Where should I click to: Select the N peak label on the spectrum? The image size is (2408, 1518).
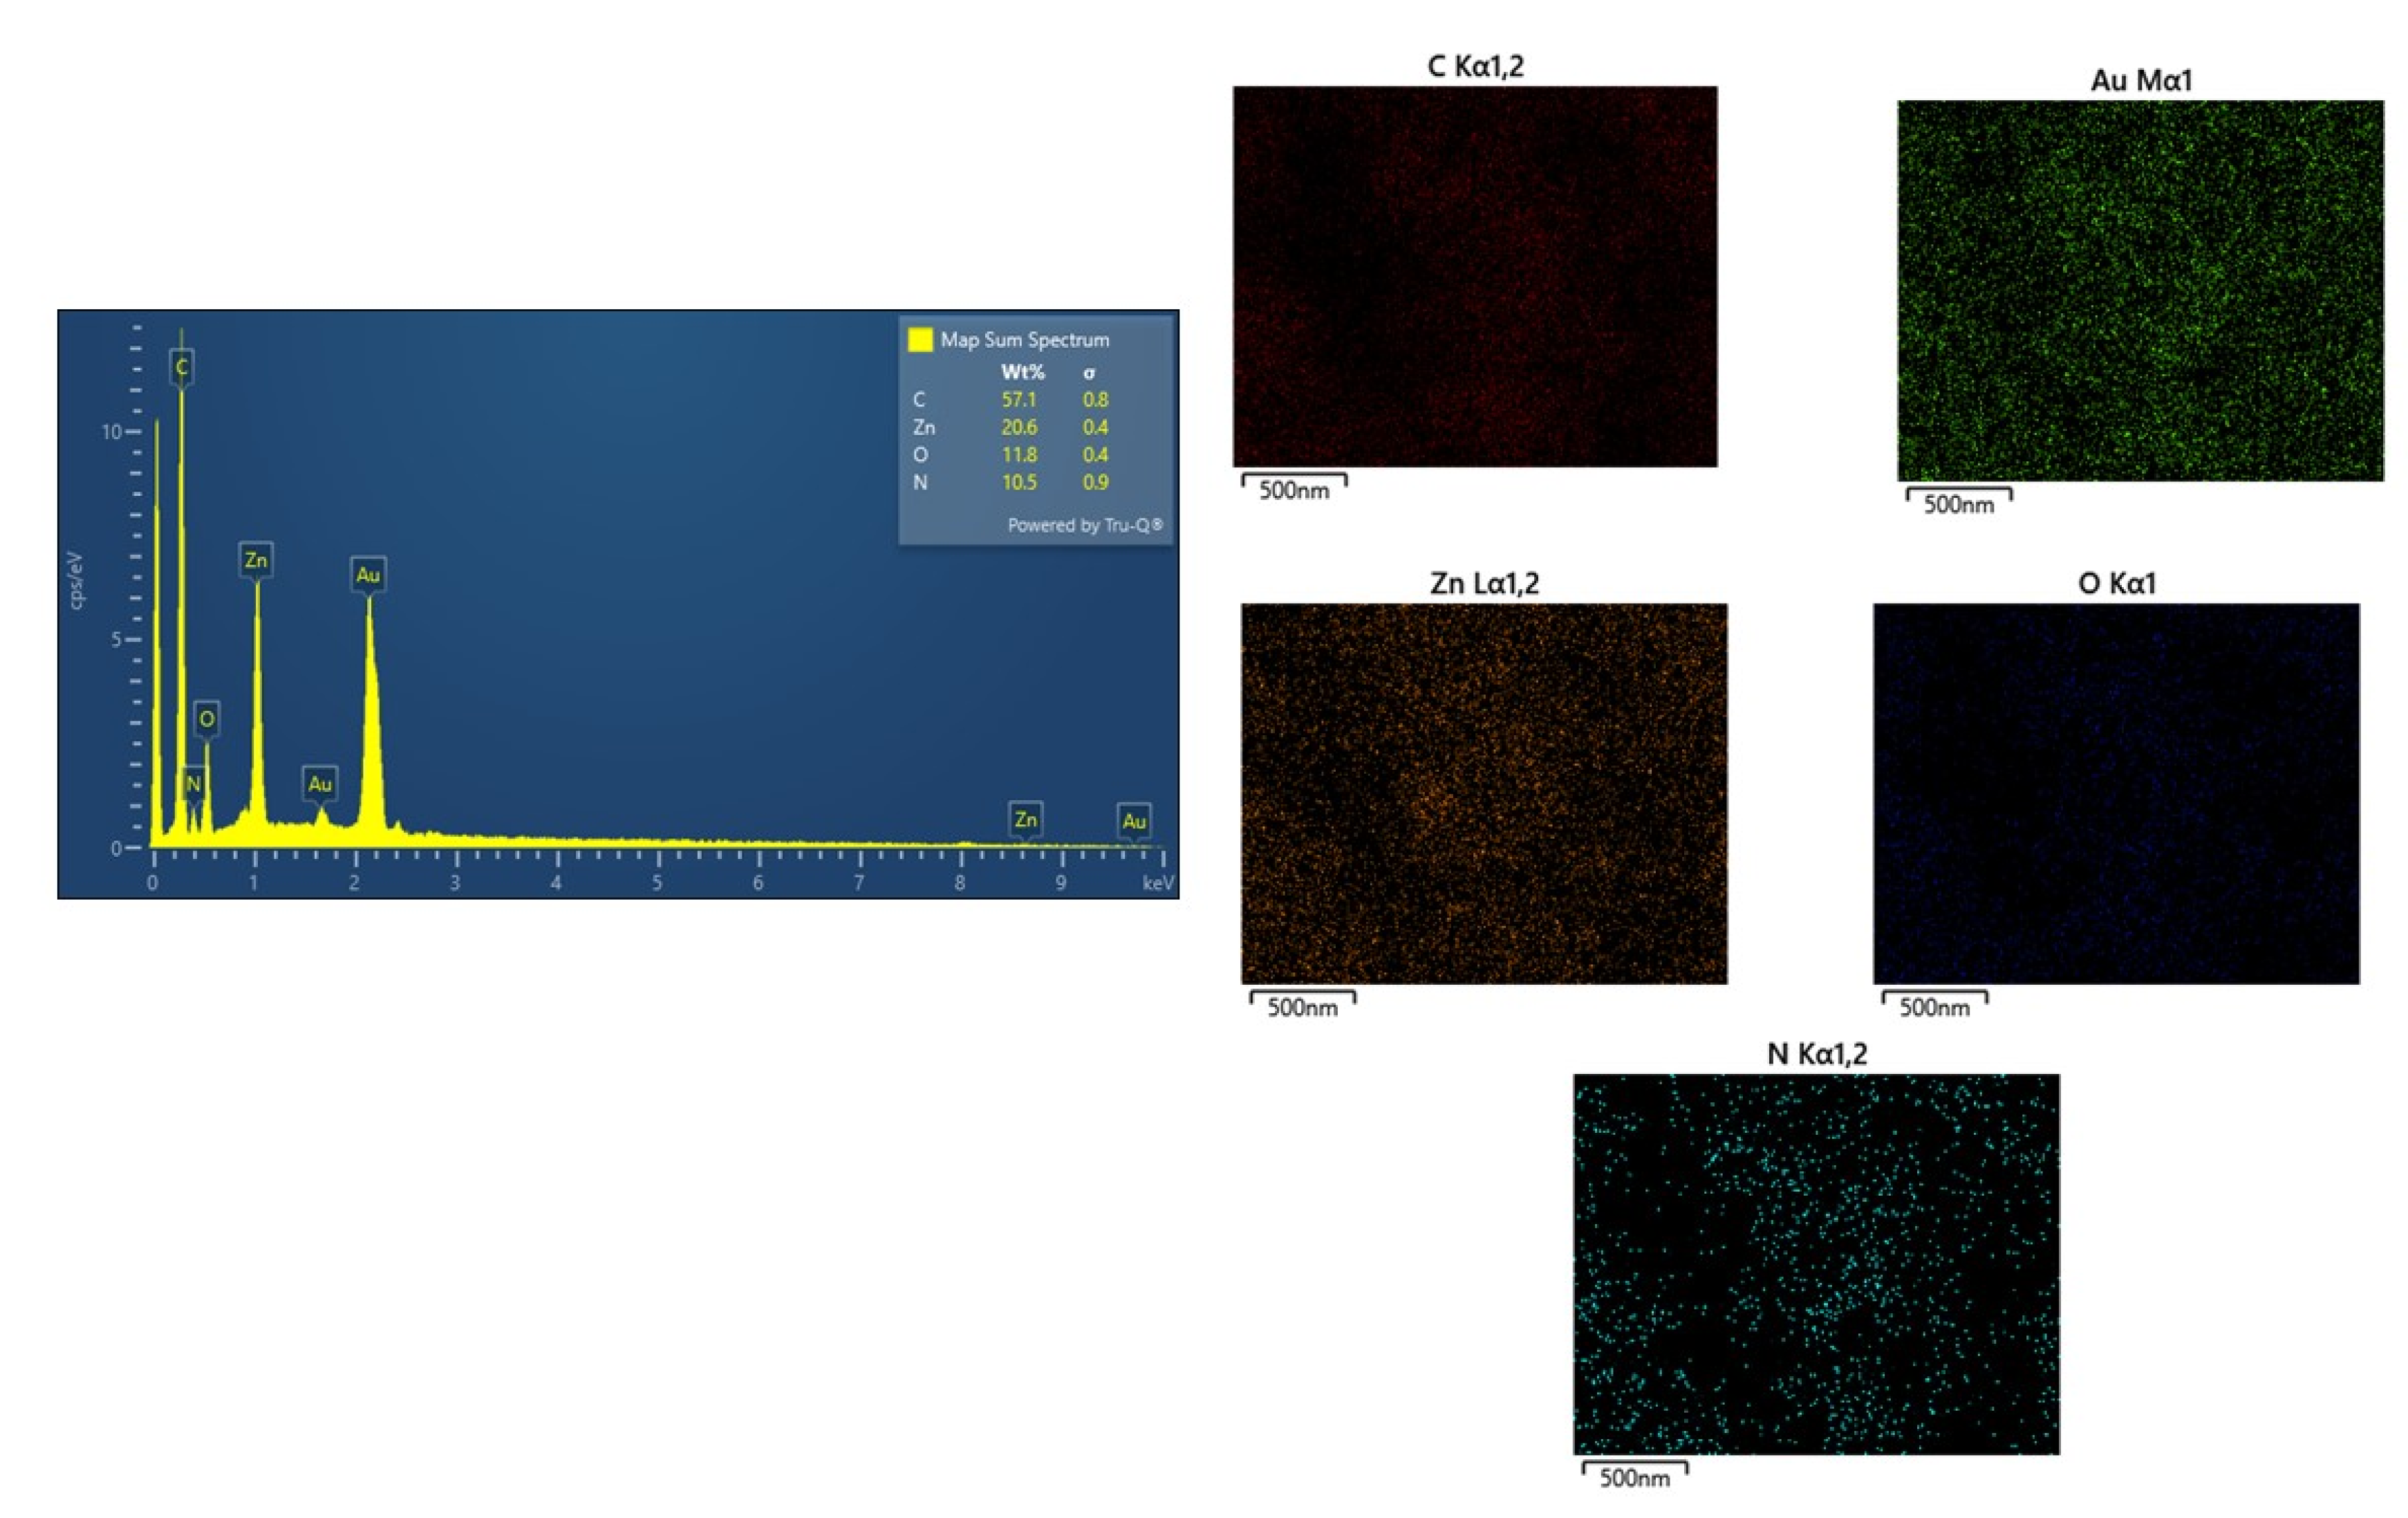[193, 783]
